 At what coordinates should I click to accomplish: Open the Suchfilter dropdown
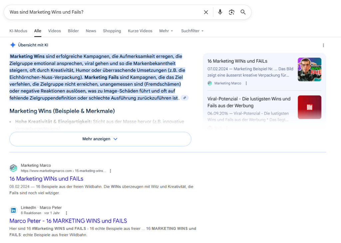(192, 31)
